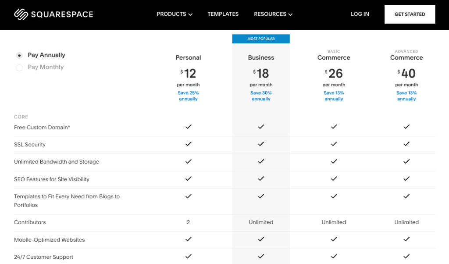Click the Log In link
The image size is (449, 264).
[360, 14]
